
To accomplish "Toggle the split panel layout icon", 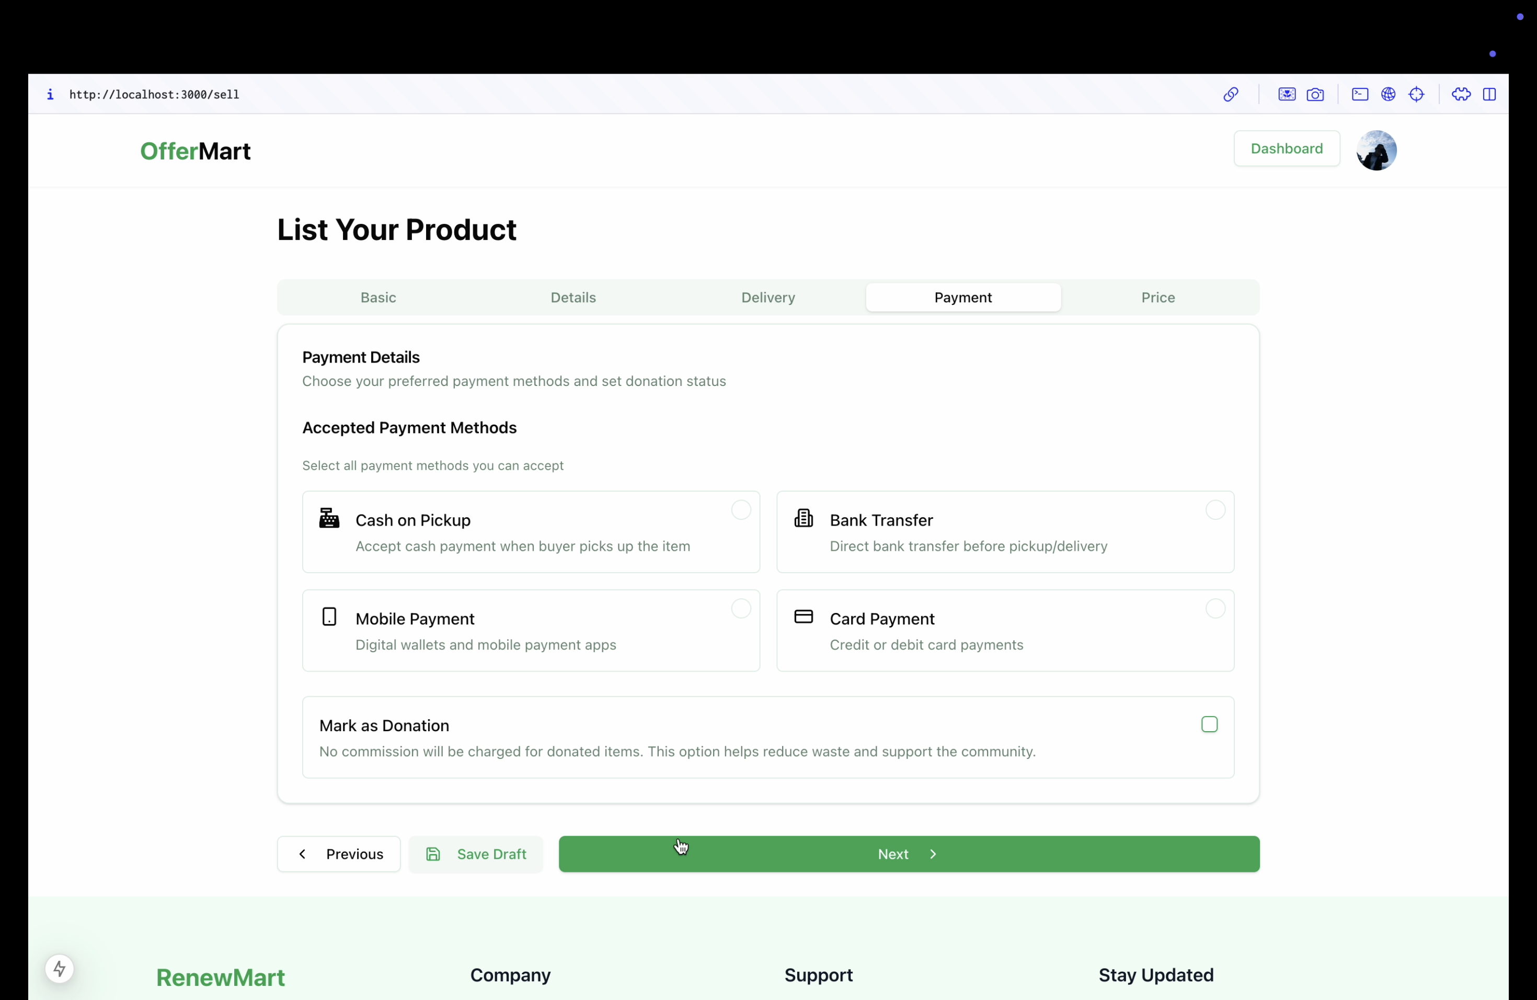I will click(x=1489, y=94).
